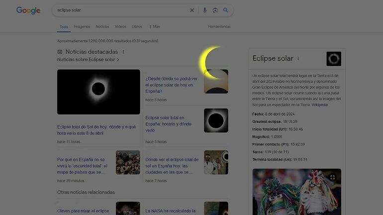This screenshot has width=383, height=215.
Task: Switch to the Imágenes tab
Action: coord(82,27)
